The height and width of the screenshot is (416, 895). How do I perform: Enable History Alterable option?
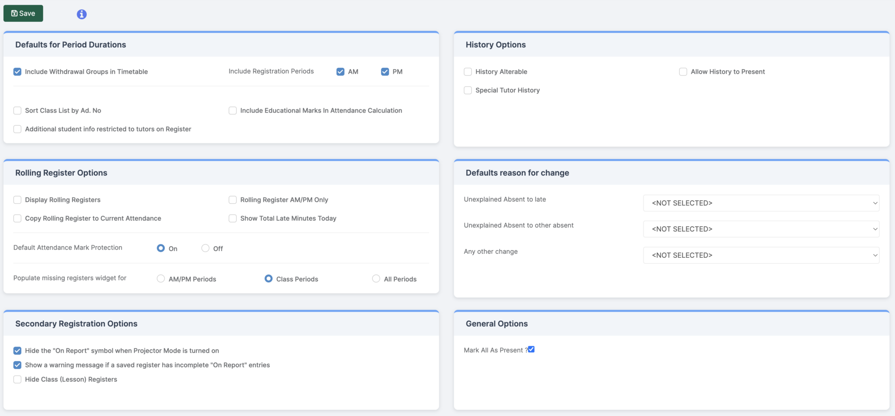tap(468, 71)
